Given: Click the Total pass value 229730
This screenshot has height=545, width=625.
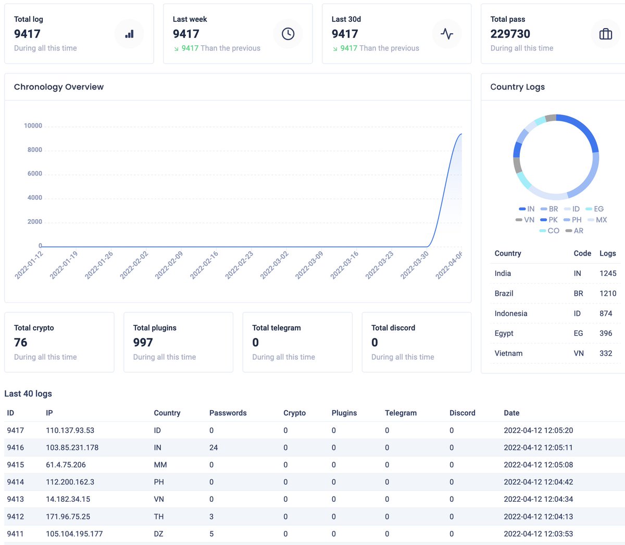Looking at the screenshot, I should pos(510,34).
